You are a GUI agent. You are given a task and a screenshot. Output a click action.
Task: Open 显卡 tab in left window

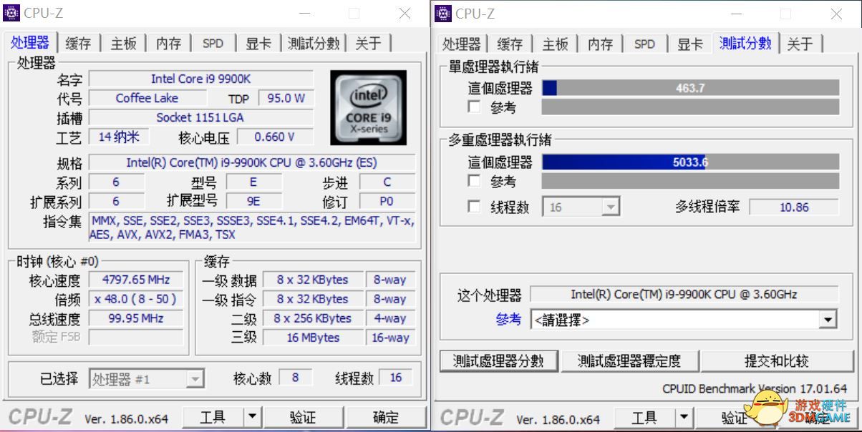click(258, 43)
